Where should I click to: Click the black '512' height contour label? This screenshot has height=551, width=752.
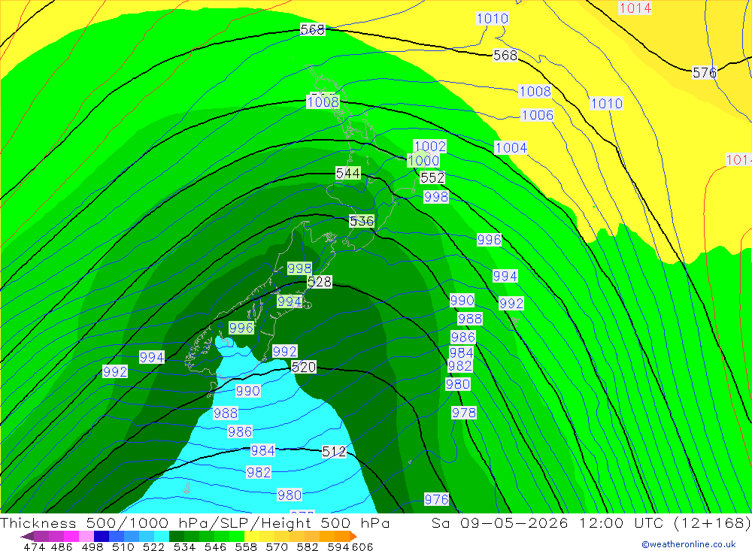pos(334,451)
